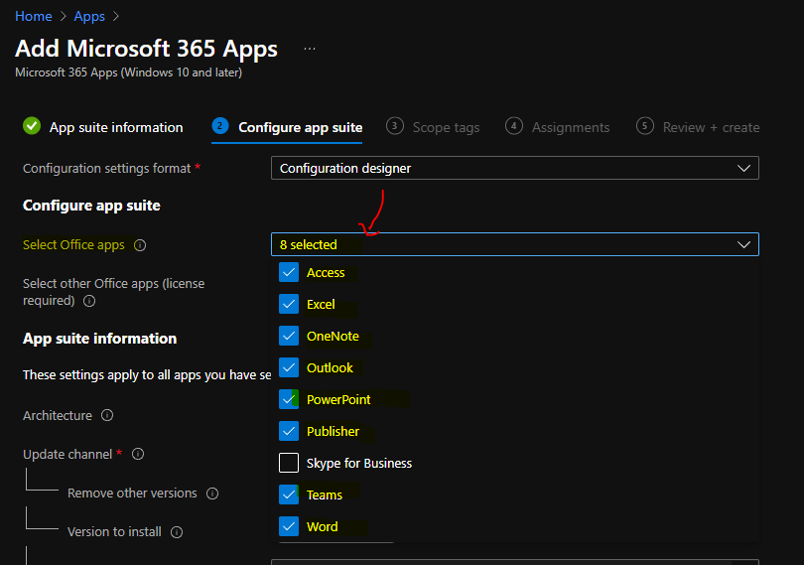Viewport: 804px width, 565px height.
Task: Click the Remove other versions label
Action: click(x=132, y=494)
